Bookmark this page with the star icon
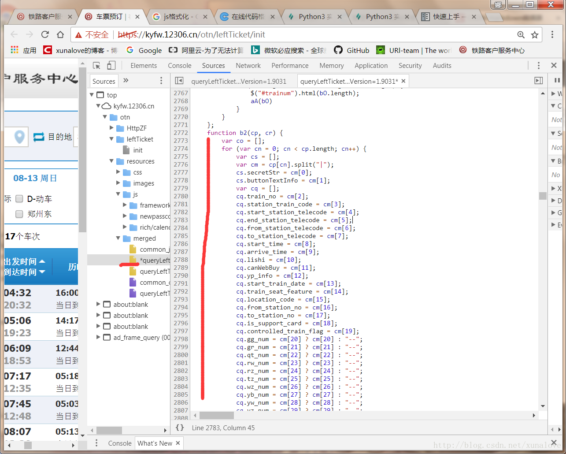The image size is (566, 454). (x=535, y=35)
